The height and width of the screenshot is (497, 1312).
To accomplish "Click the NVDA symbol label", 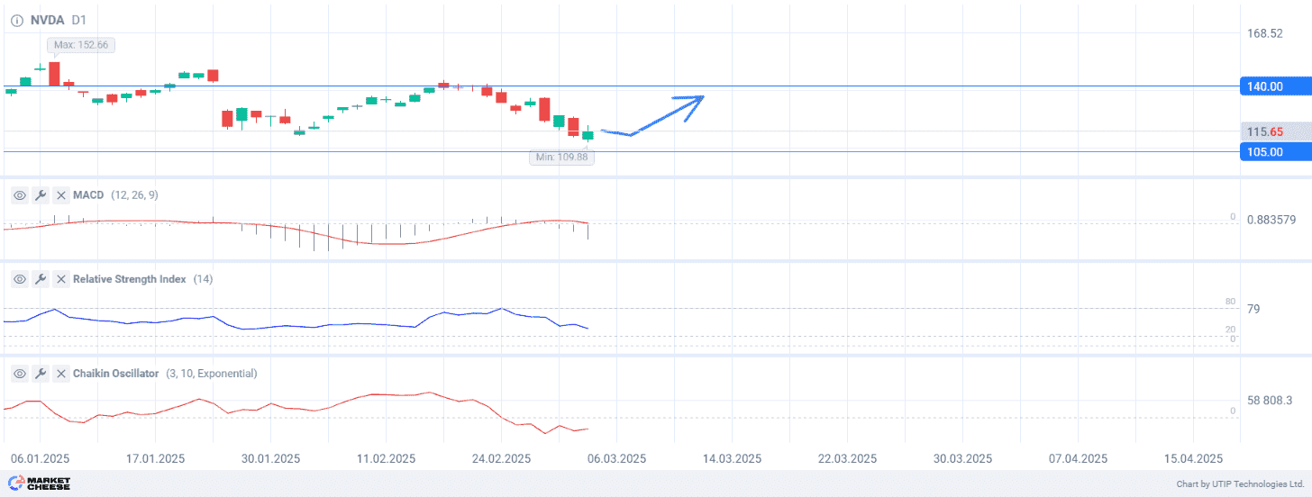I will 47,19.
